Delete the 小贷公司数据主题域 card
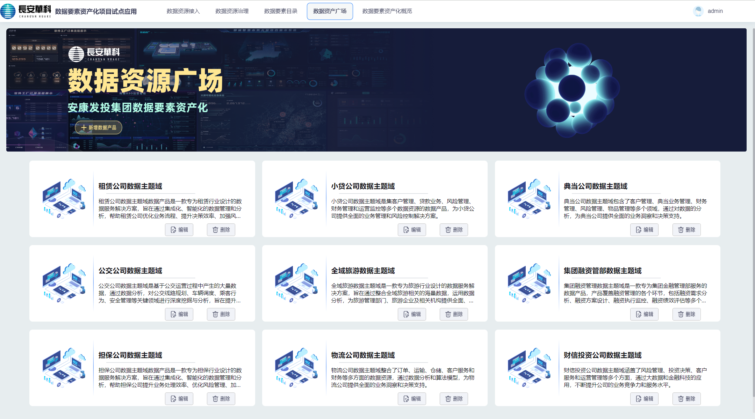The height and width of the screenshot is (419, 755). click(x=454, y=230)
